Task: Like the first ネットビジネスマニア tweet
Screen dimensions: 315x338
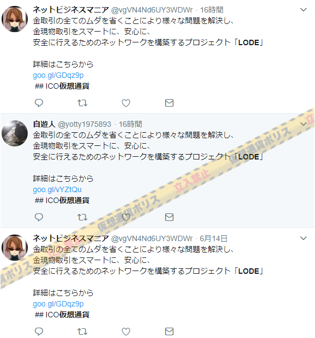Action: pos(126,103)
